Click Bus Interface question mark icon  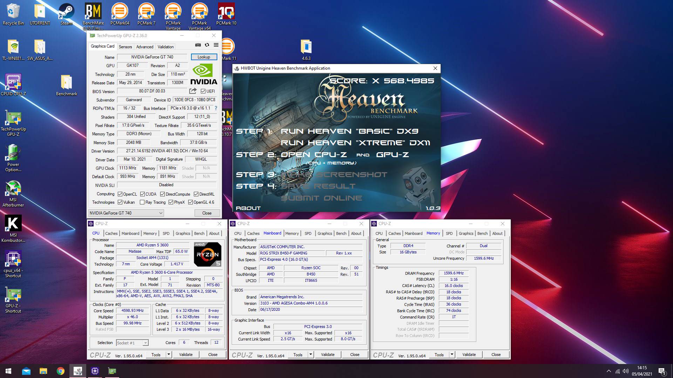pyautogui.click(x=216, y=108)
